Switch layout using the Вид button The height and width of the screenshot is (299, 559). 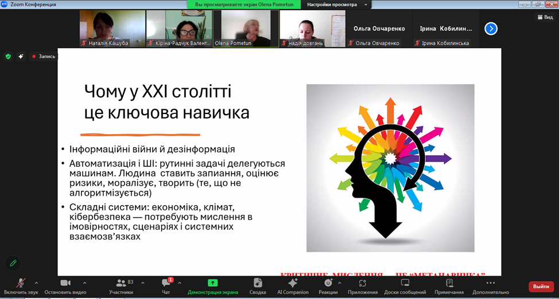point(544,17)
